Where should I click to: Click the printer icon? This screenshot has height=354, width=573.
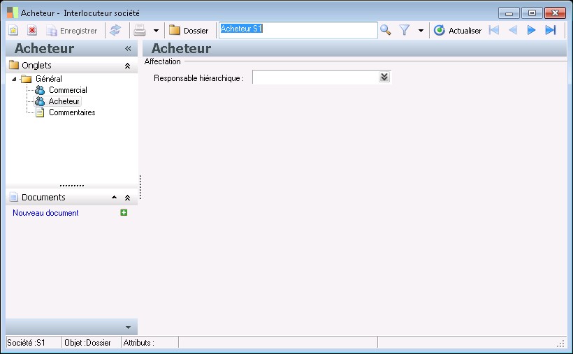(140, 30)
